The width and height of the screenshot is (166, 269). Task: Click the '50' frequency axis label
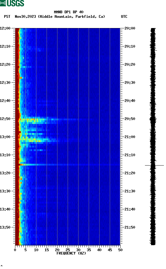120,250
